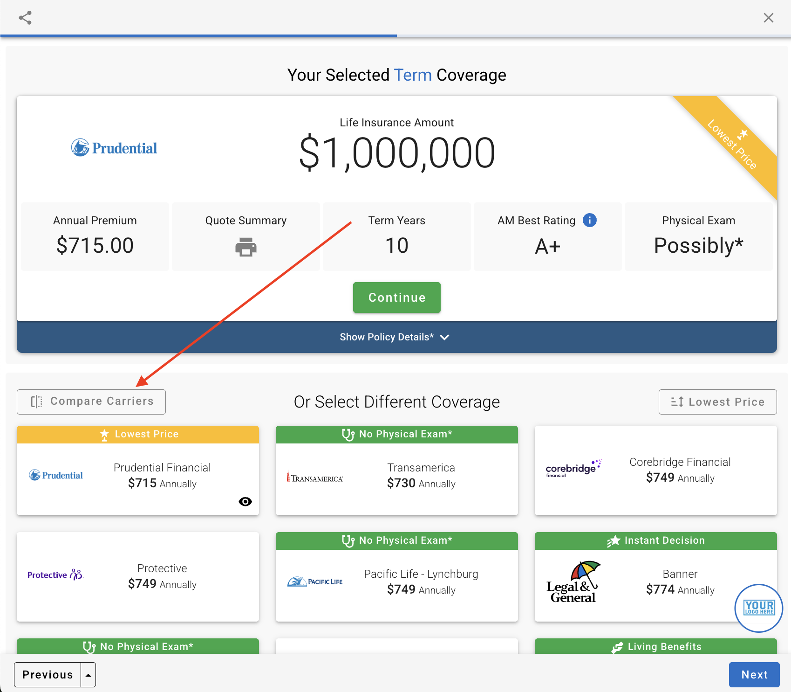Open Compare Carriers
The height and width of the screenshot is (692, 791).
(x=91, y=401)
